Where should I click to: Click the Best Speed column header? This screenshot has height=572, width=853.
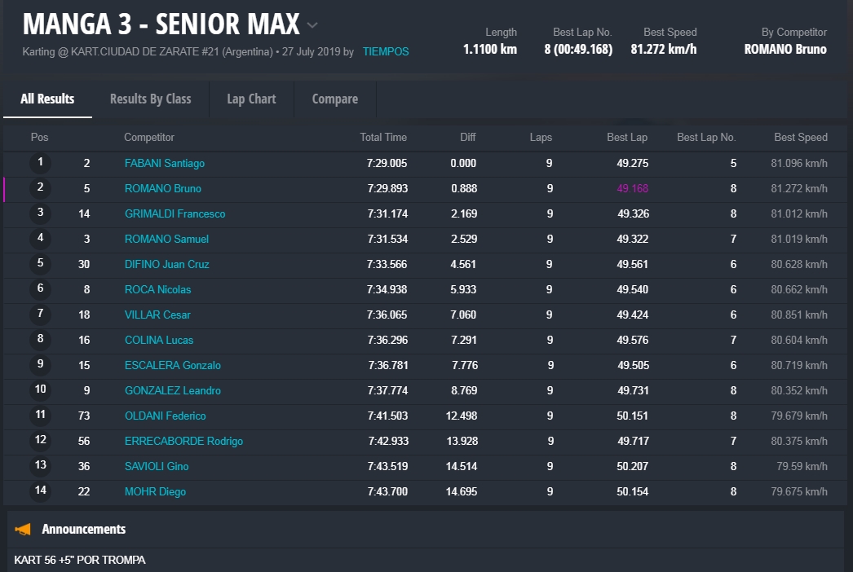pyautogui.click(x=800, y=137)
